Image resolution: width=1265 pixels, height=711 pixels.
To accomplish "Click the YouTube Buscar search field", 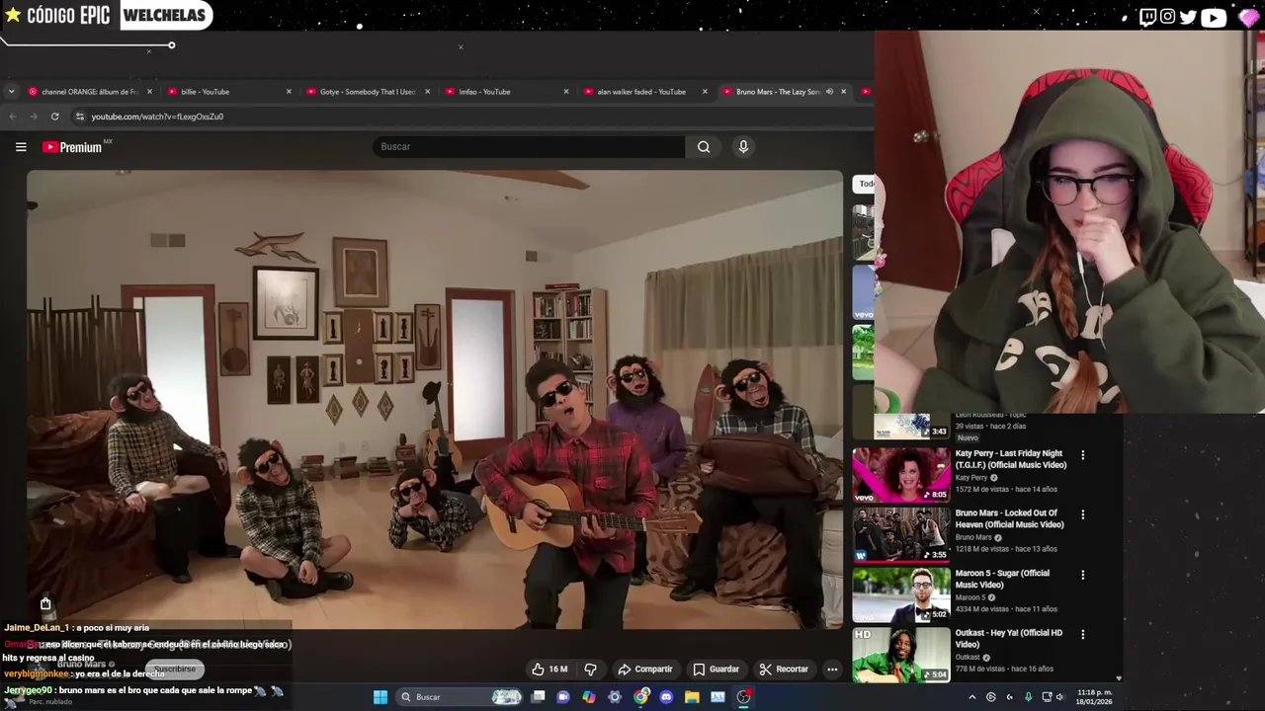I will pos(529,147).
